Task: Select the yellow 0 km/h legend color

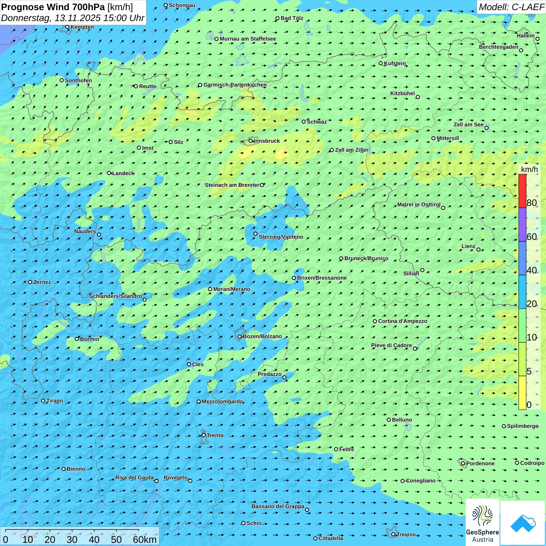Action: coord(522,392)
